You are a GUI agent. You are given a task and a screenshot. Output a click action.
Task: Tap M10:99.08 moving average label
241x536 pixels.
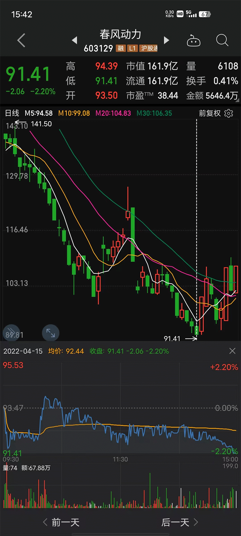pos(74,113)
